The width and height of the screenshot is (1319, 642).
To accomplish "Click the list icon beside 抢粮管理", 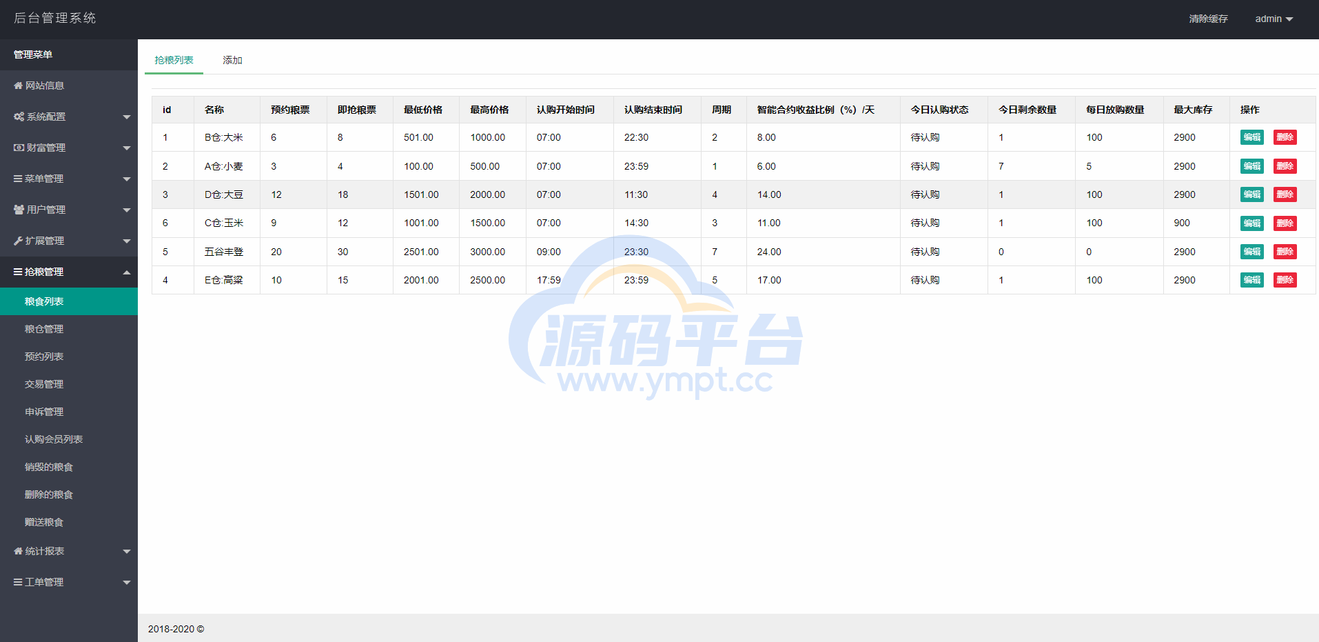I will 18,272.
